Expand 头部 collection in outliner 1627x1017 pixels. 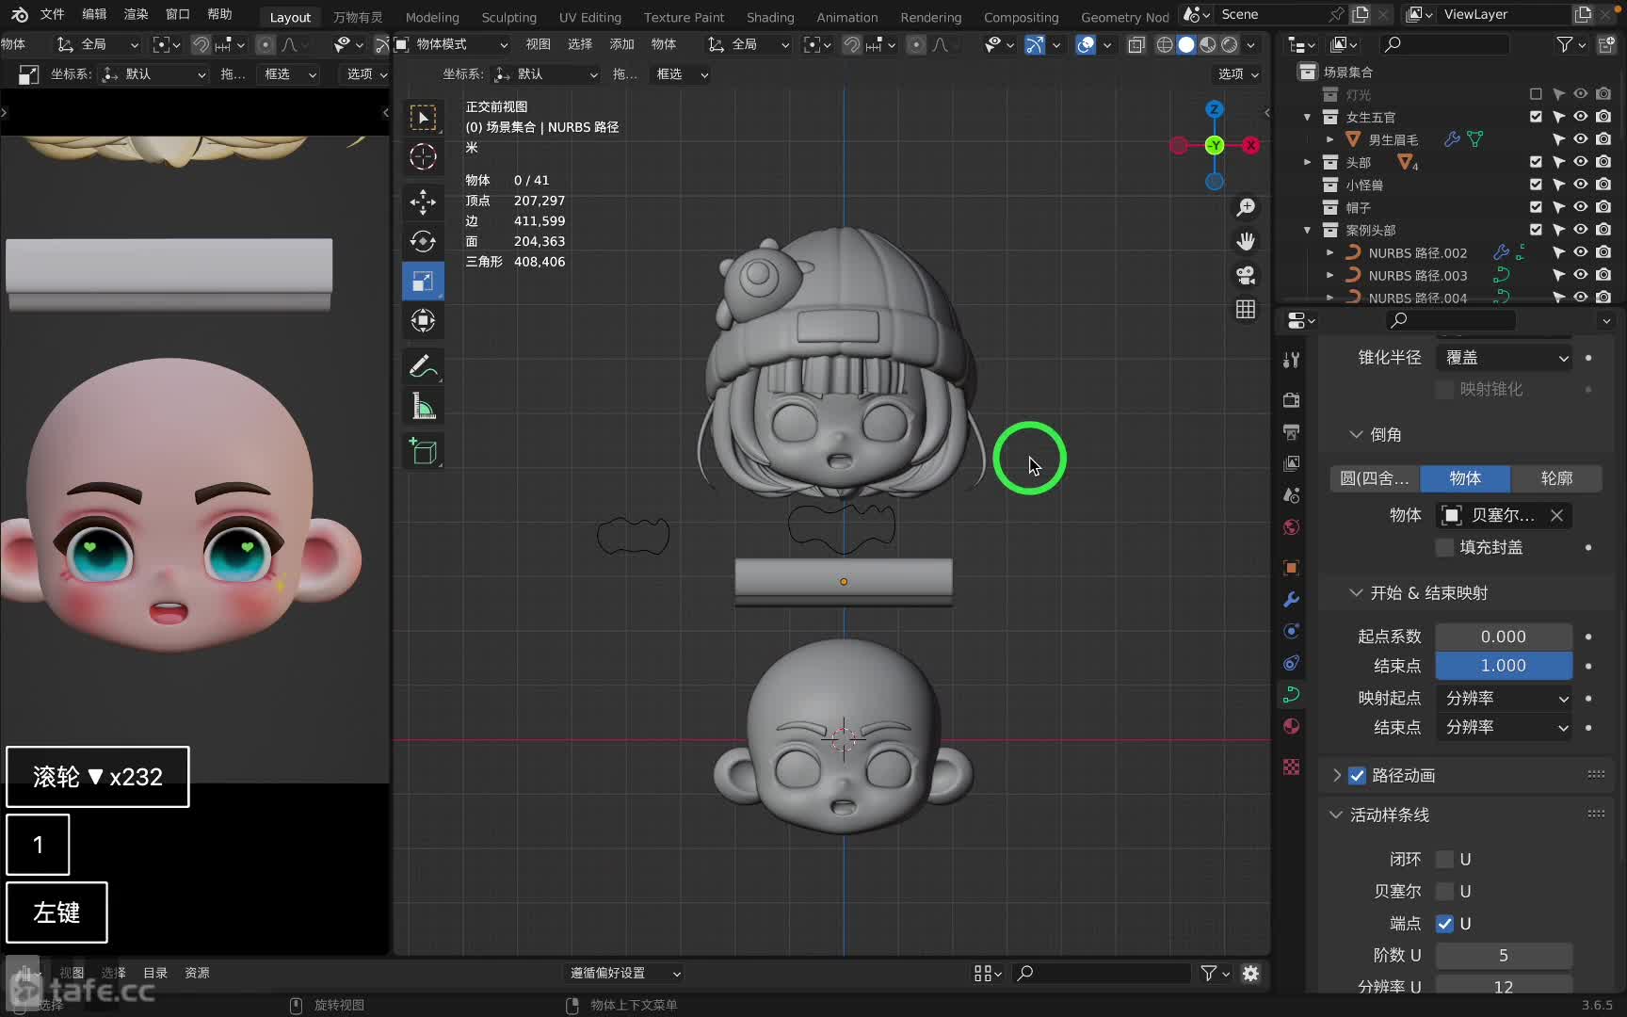click(x=1307, y=162)
